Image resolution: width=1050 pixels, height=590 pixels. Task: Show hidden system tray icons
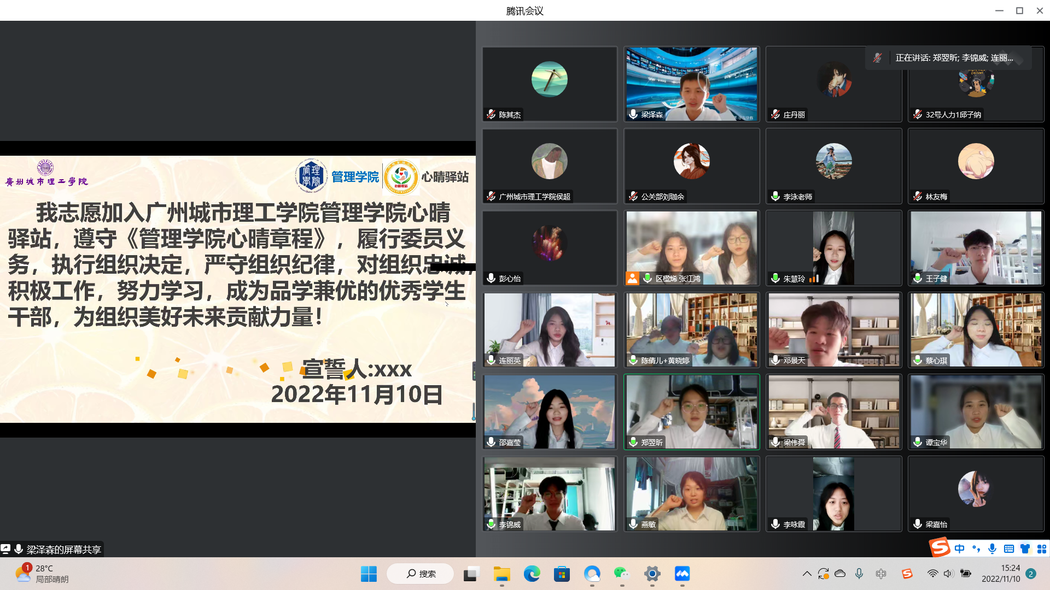807,574
